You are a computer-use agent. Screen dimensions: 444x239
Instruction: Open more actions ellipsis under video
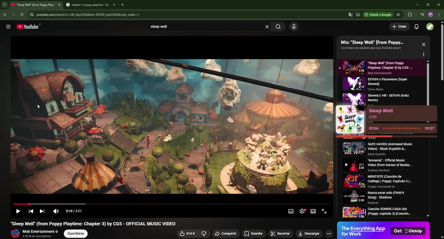(329, 234)
